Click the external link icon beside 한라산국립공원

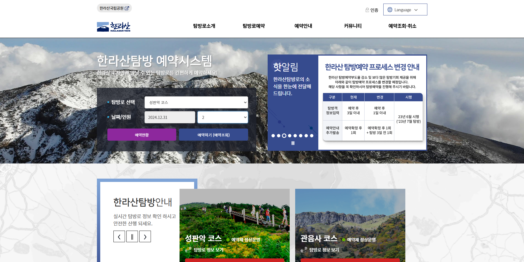pos(127,8)
